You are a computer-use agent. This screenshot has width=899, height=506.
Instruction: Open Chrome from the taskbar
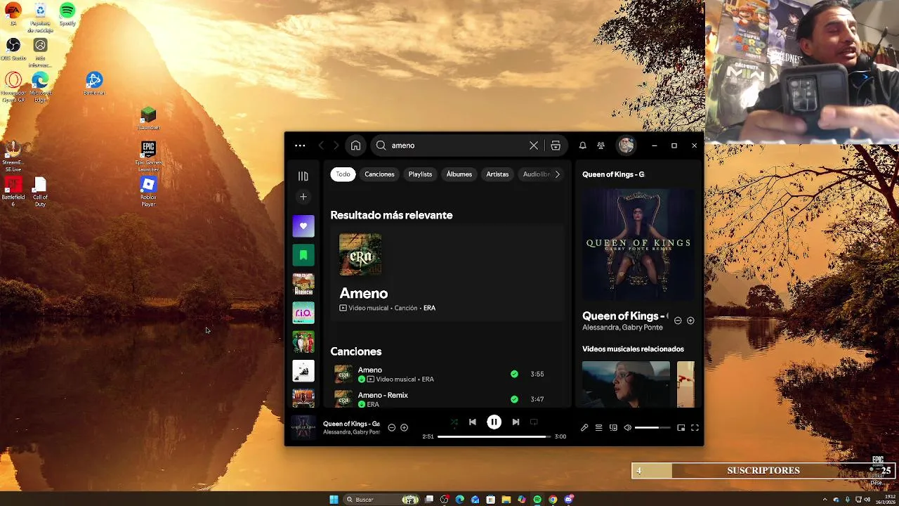[553, 500]
